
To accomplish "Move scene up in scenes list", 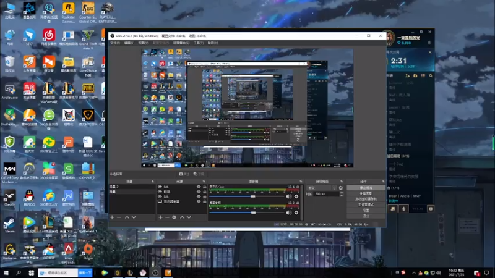I will point(127,217).
